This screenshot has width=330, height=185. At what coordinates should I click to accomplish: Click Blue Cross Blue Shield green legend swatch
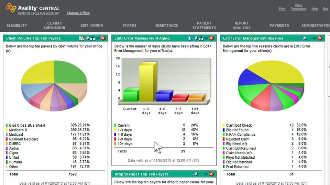(7, 125)
